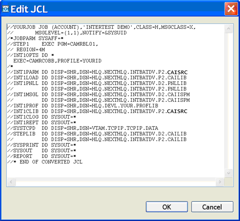This screenshot has width=240, height=221.
Task: Click the lone /* delimiter line
Action: (10, 66)
